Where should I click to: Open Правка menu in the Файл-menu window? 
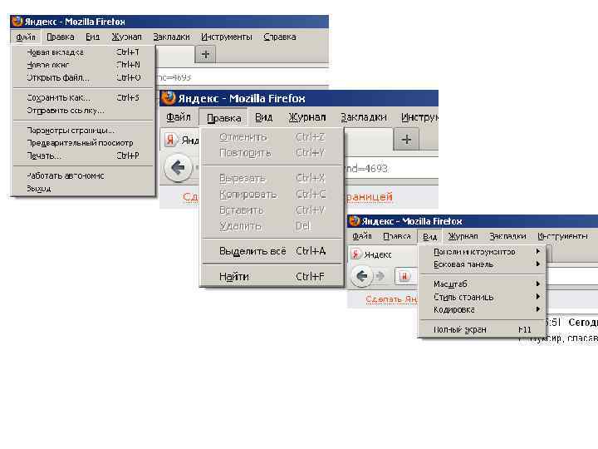(x=61, y=37)
